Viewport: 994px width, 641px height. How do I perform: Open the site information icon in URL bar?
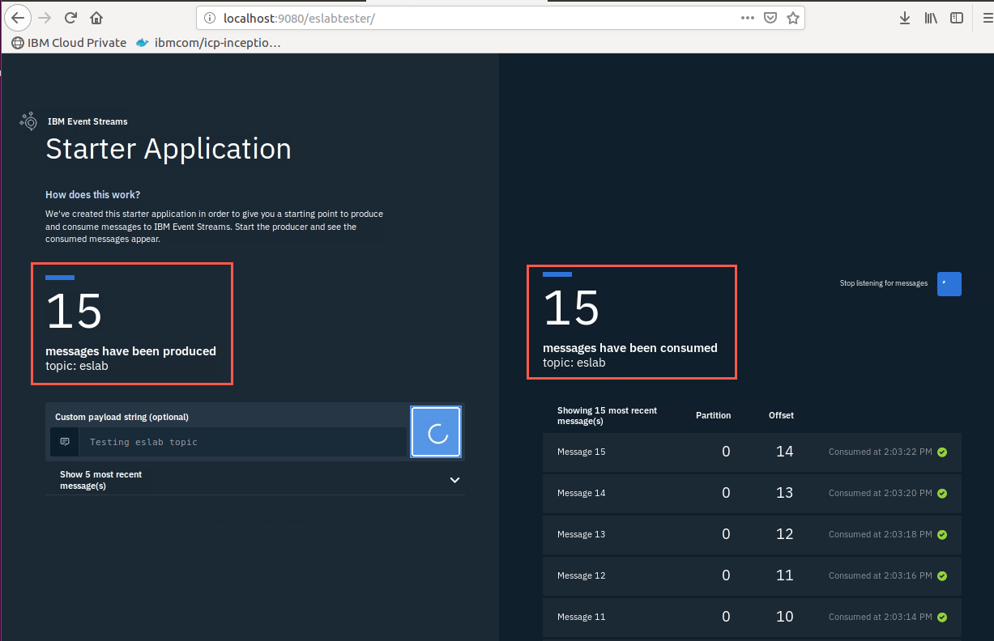pyautogui.click(x=209, y=18)
